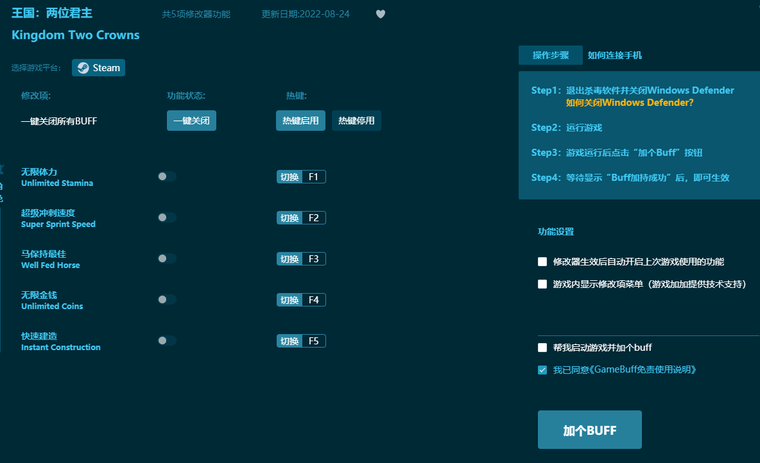Viewport: 760px width, 463px height.
Task: Check the auto-enable last used functions box
Action: [x=542, y=262]
